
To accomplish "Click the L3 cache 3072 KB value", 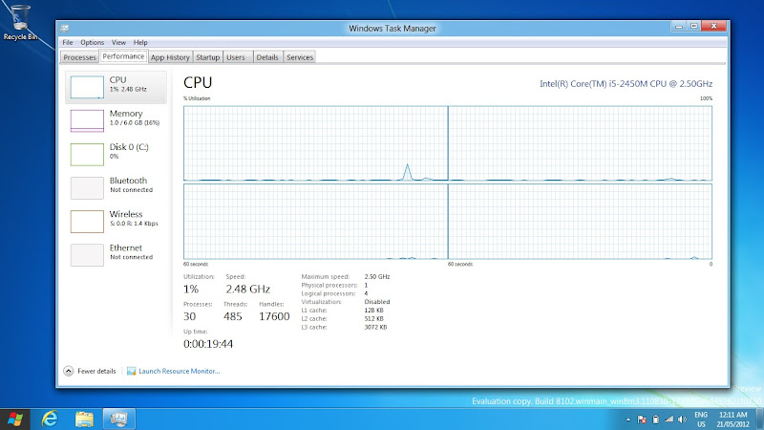I will [375, 327].
